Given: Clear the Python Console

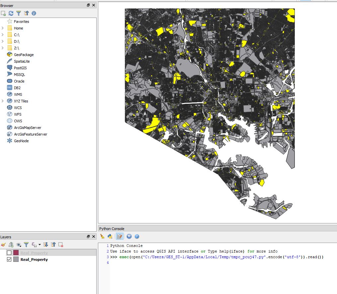Looking at the screenshot, I should click(x=102, y=236).
